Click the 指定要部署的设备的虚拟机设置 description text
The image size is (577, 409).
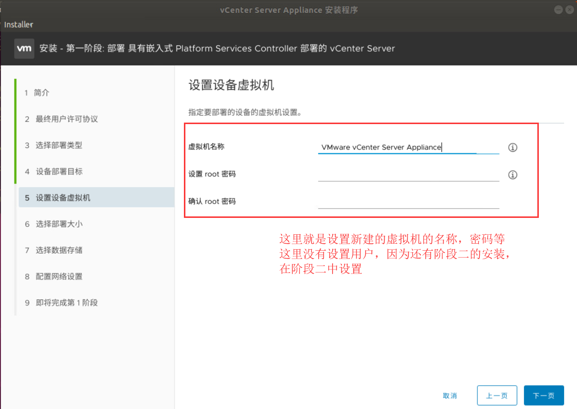click(245, 112)
